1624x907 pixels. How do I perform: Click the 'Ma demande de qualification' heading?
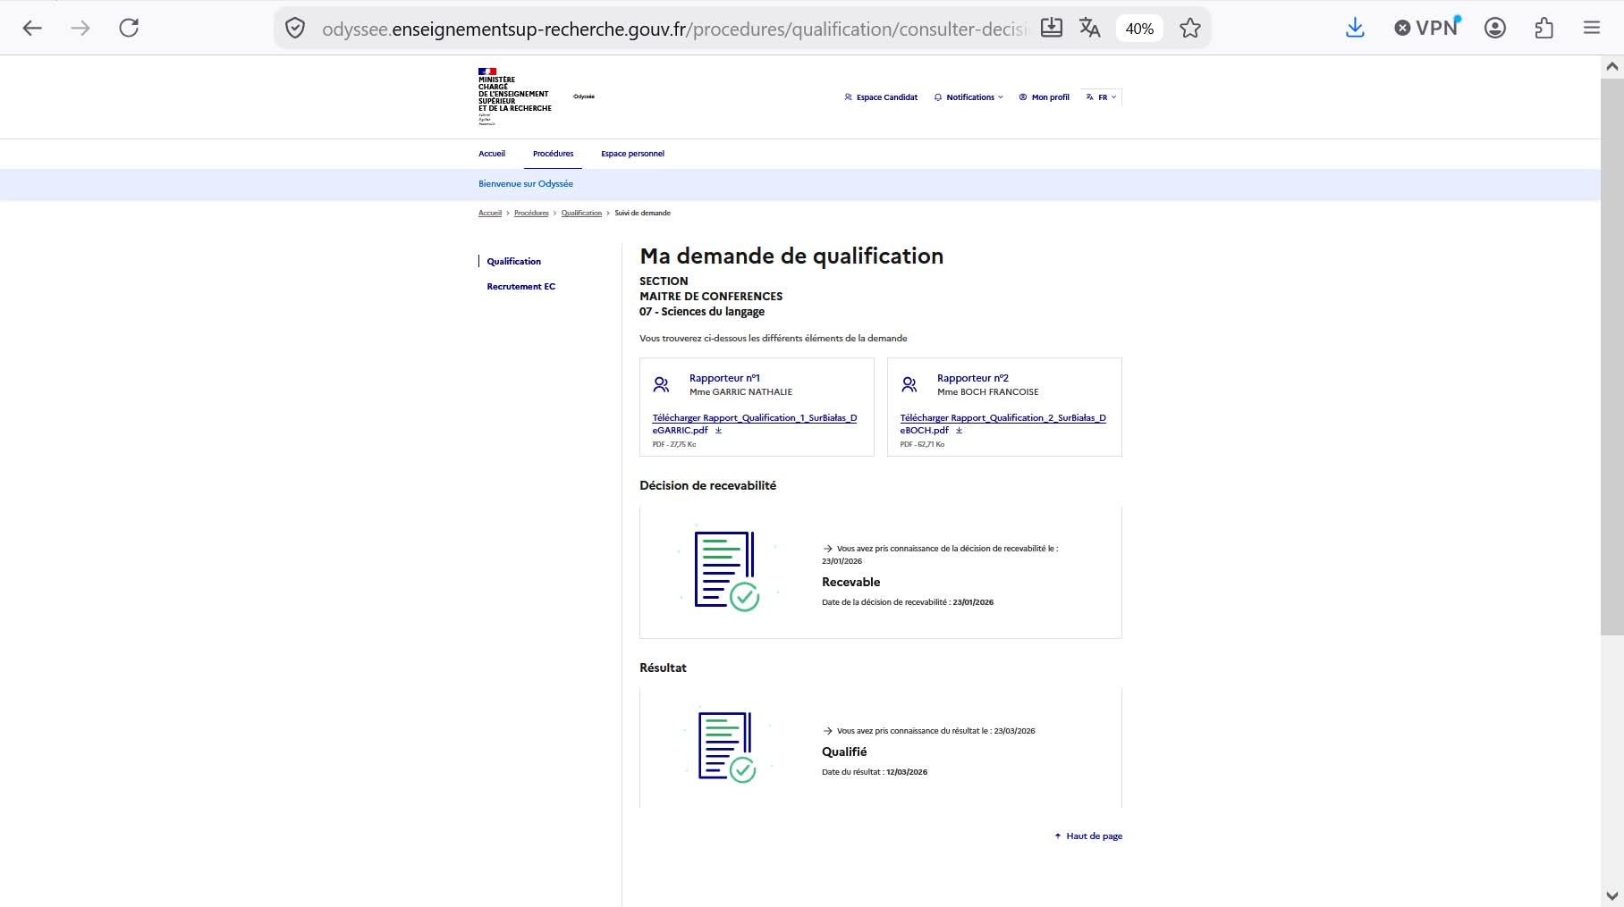tap(791, 256)
